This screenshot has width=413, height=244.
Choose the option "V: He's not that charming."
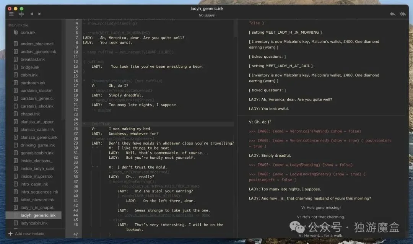click(321, 217)
